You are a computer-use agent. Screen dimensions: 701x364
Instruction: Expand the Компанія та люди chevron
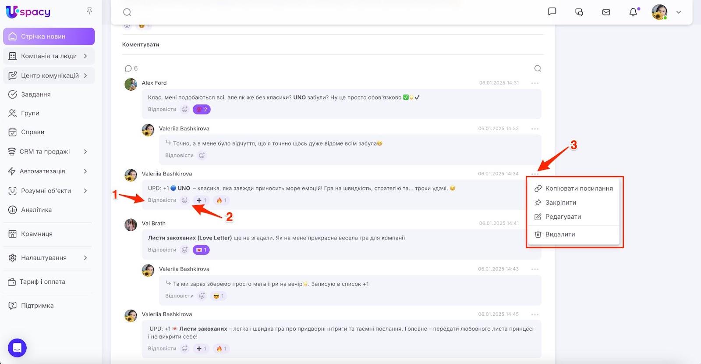coord(85,56)
